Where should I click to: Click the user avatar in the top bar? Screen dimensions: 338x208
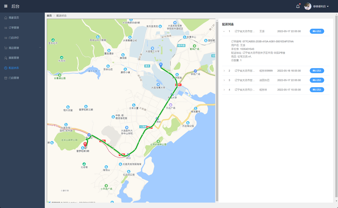(308, 6)
